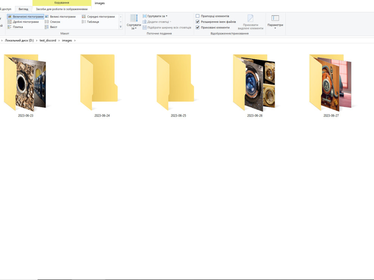Toggle Hidden items (Приховані елементи)
The image size is (374, 280).
click(x=212, y=28)
